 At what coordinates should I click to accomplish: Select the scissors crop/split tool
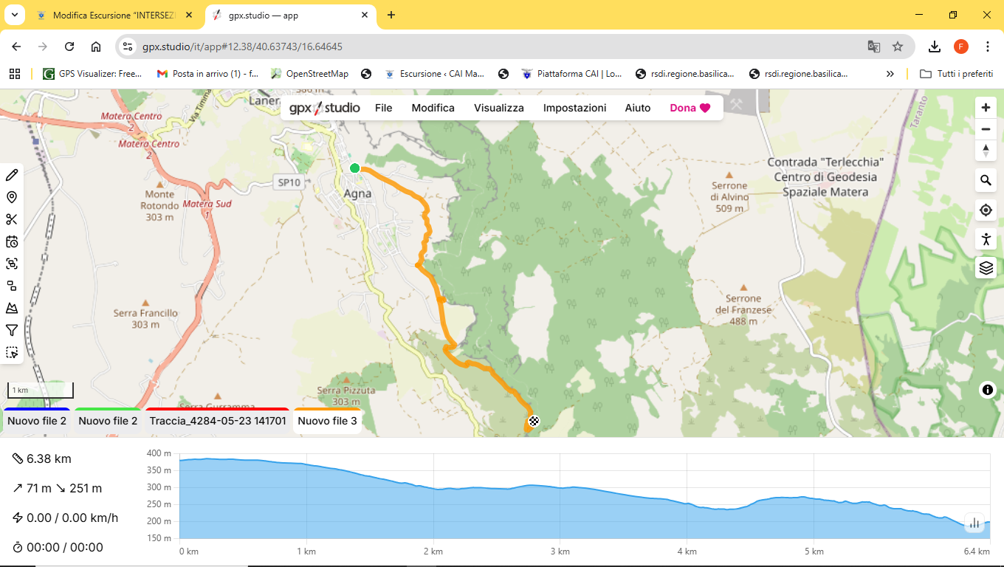12,219
